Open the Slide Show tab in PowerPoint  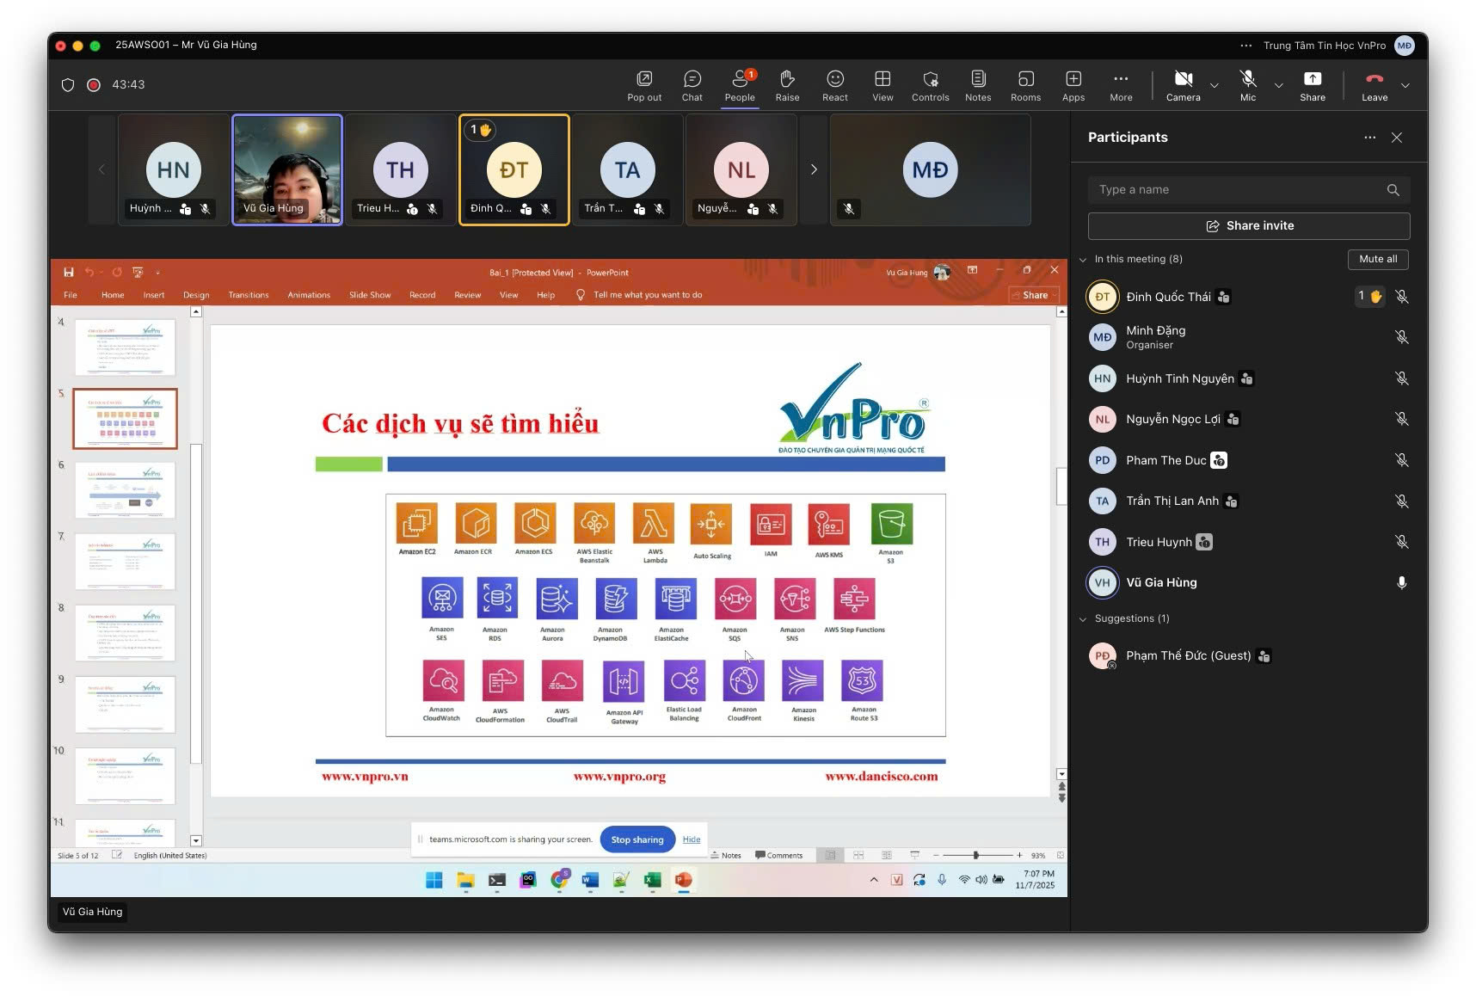coord(370,295)
